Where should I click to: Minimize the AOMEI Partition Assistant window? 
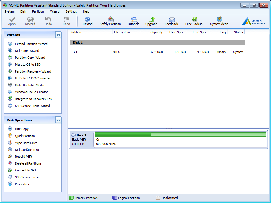[x=245, y=5]
